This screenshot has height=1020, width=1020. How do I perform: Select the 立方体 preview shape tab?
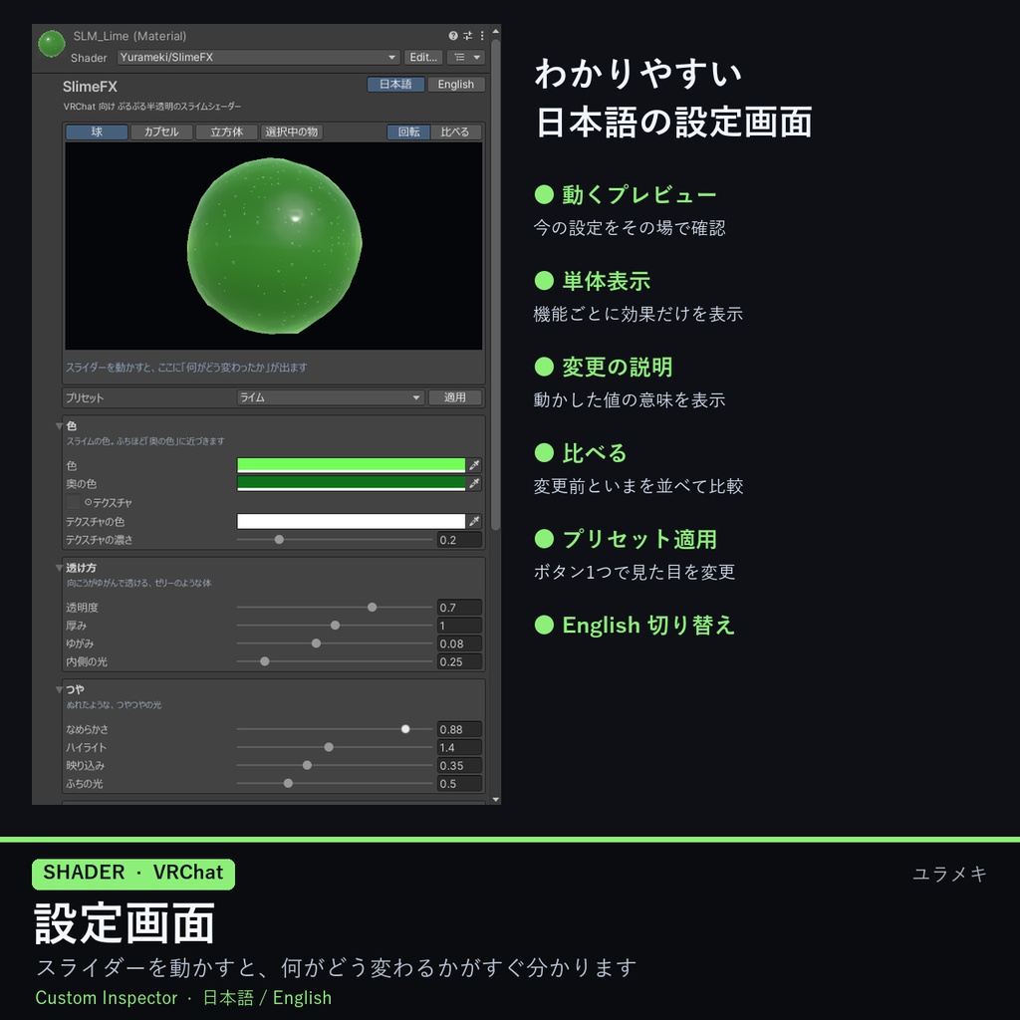[226, 132]
